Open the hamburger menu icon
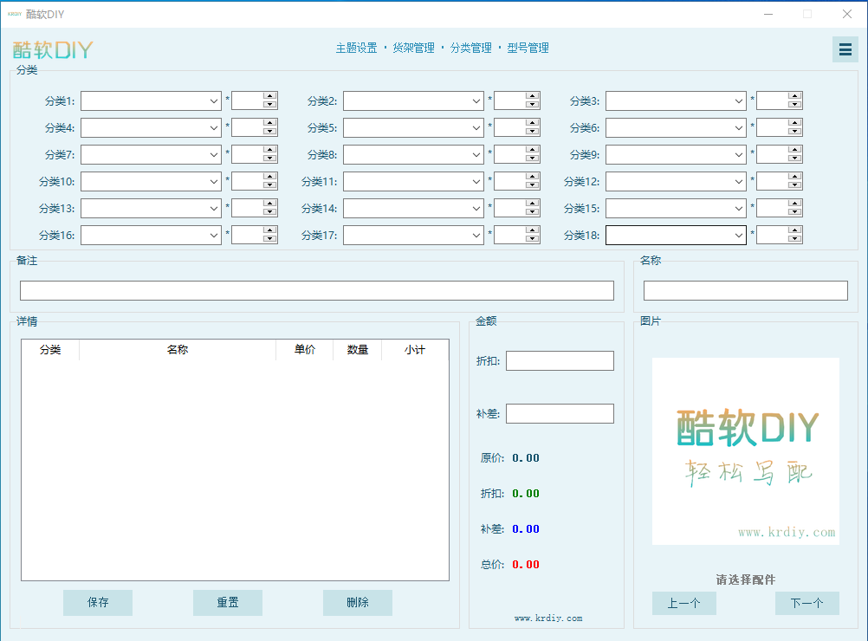 [845, 49]
